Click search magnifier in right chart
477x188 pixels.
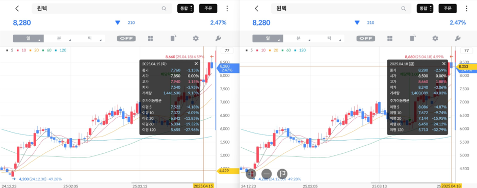point(404,9)
